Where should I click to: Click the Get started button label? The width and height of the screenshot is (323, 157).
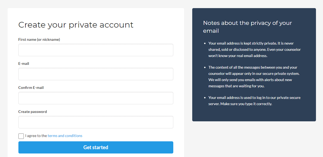pyautogui.click(x=96, y=147)
